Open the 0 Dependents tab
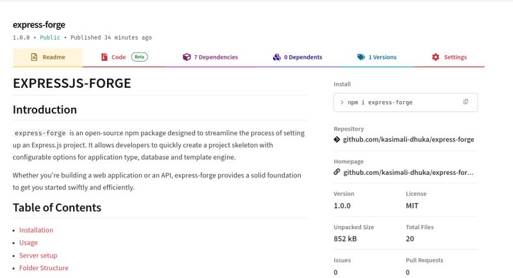This screenshot has width=513, height=278. 298,57
